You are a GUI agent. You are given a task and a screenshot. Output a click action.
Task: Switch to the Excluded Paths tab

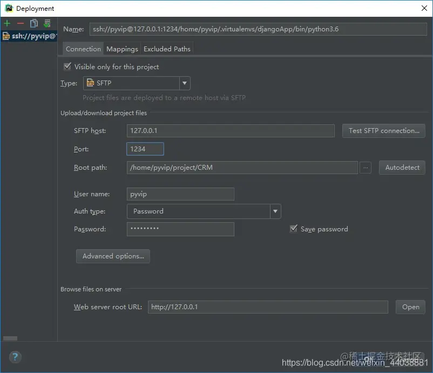click(x=167, y=49)
